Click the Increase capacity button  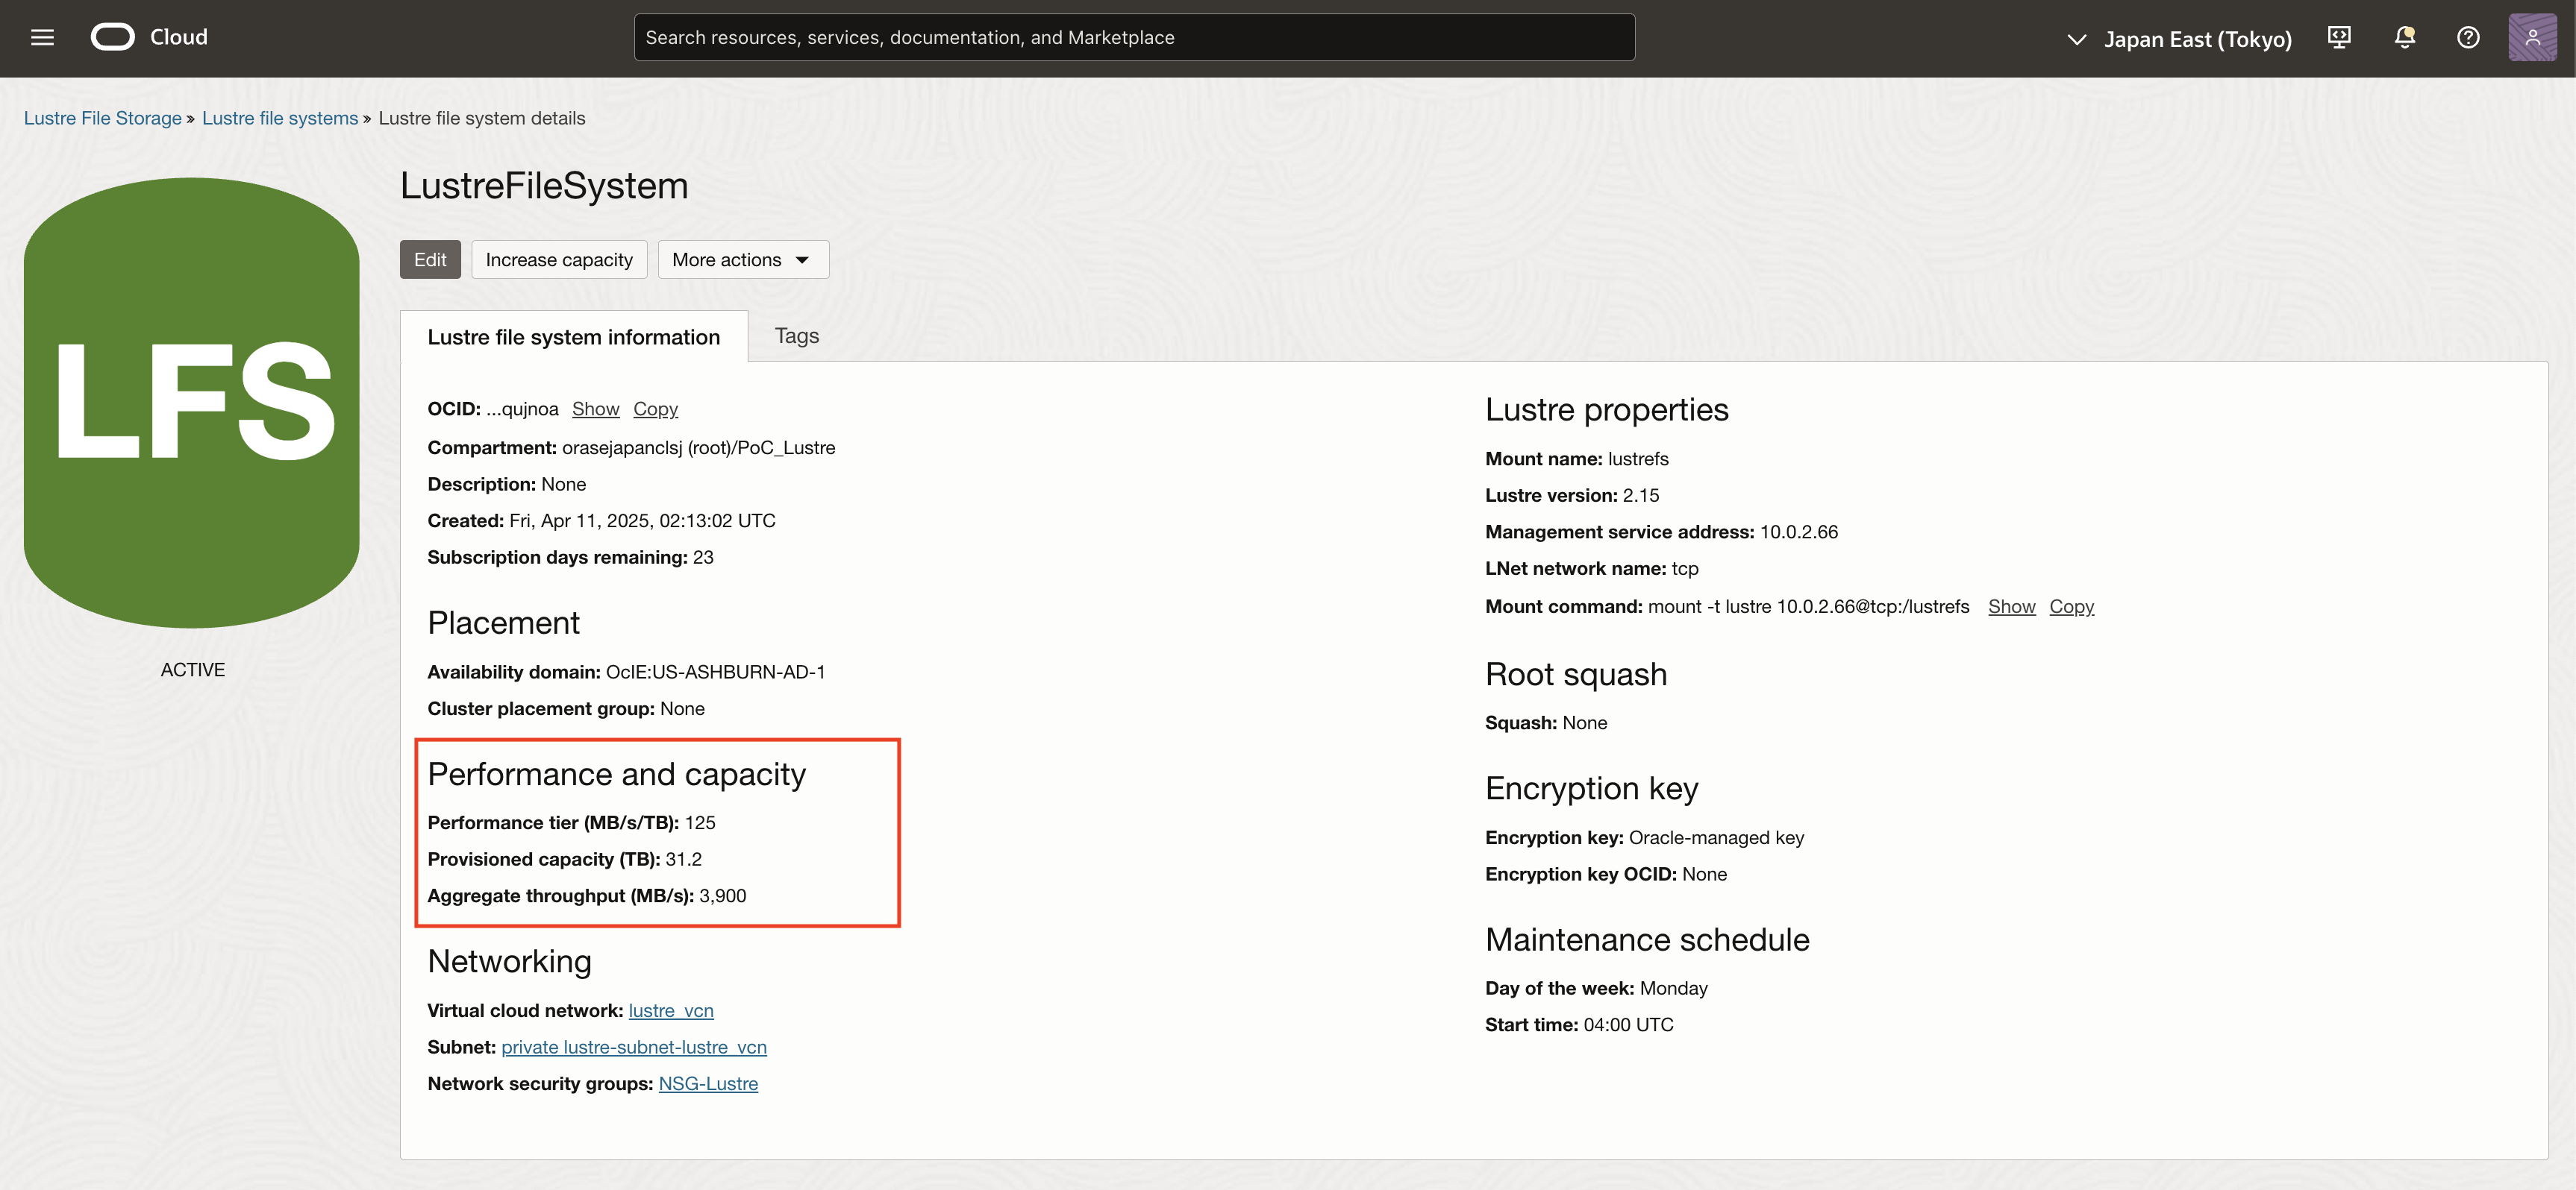(x=558, y=259)
